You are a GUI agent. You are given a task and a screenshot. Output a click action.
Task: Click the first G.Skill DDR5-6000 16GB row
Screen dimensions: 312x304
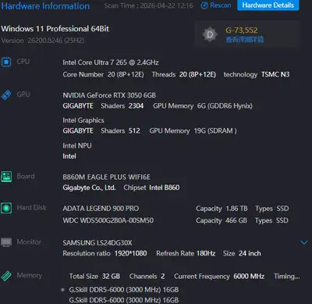(124, 290)
